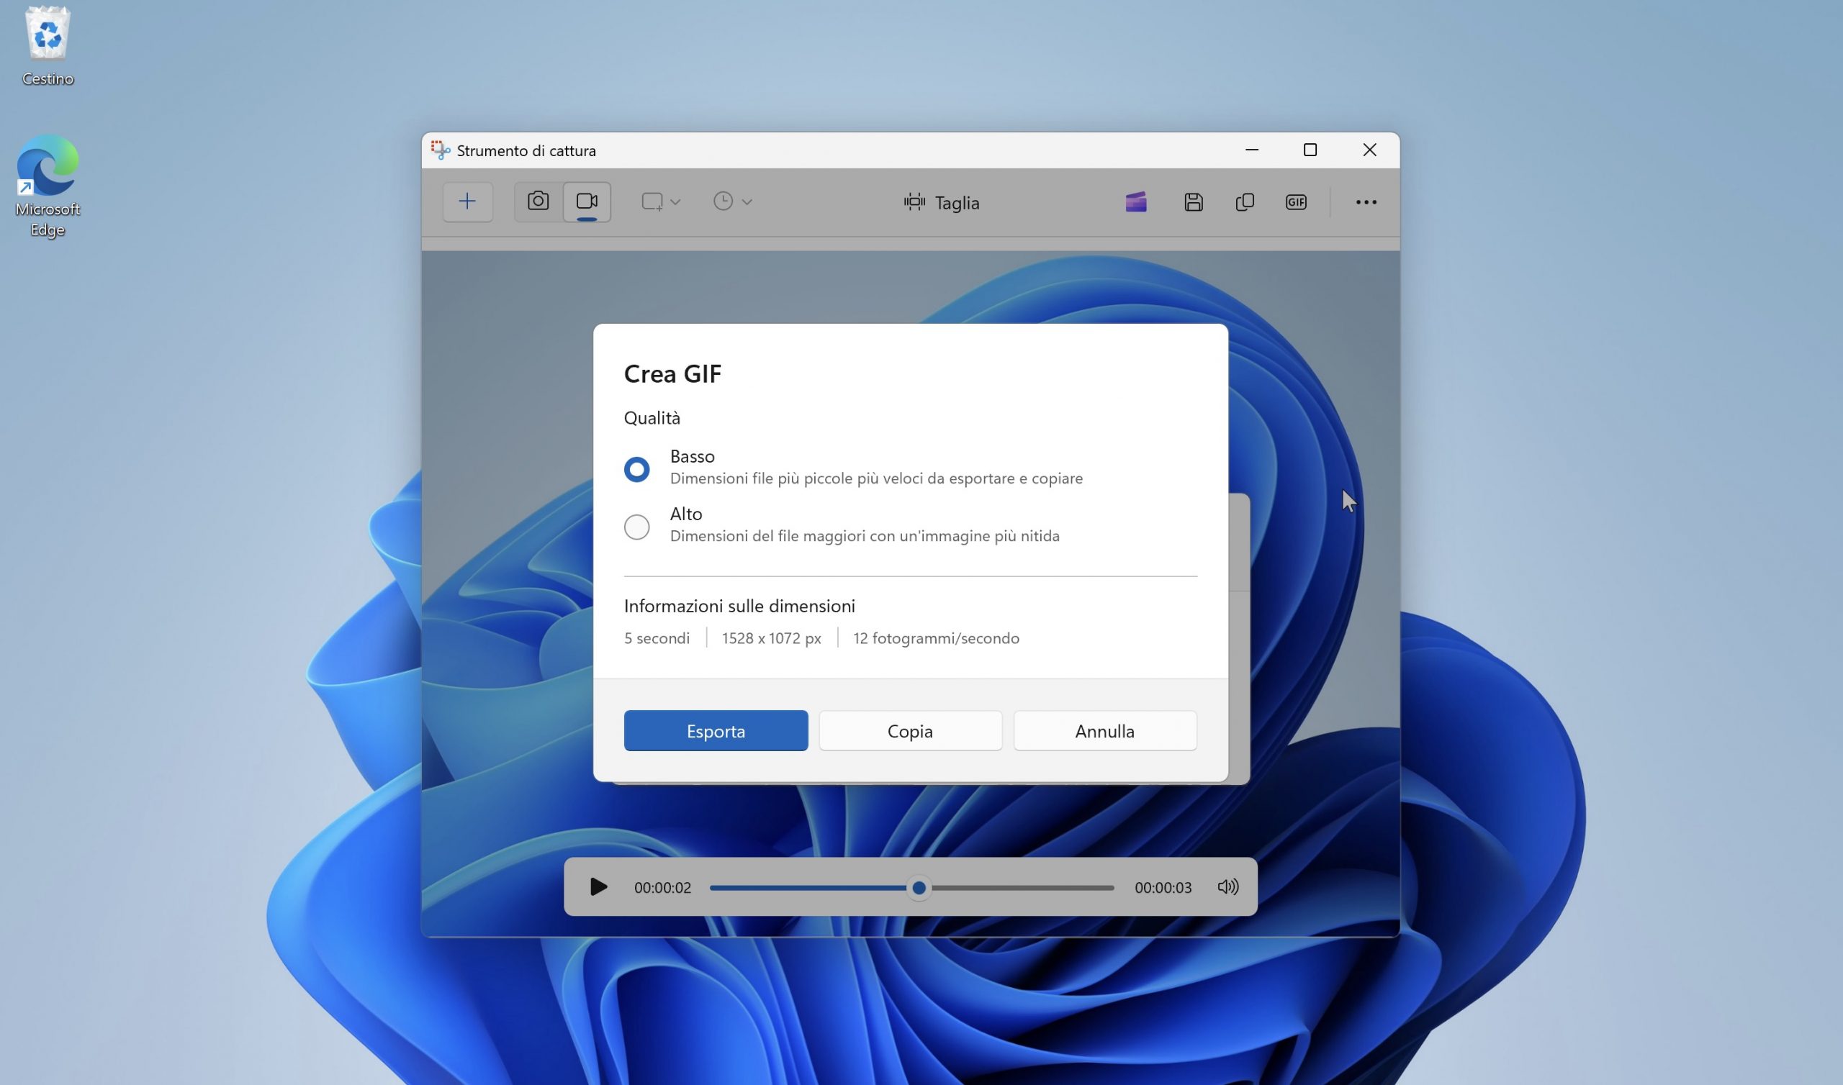
Task: Open Microsoft Edge desktop shortcut
Action: point(48,186)
